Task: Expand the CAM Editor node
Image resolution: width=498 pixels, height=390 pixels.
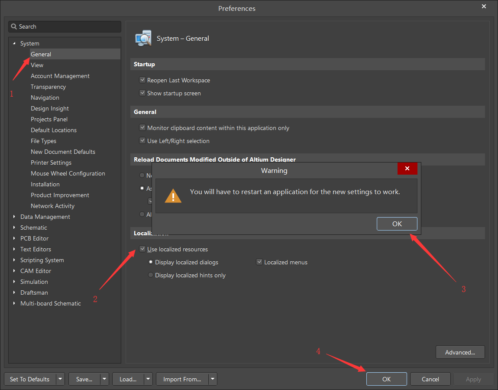Action: 14,270
